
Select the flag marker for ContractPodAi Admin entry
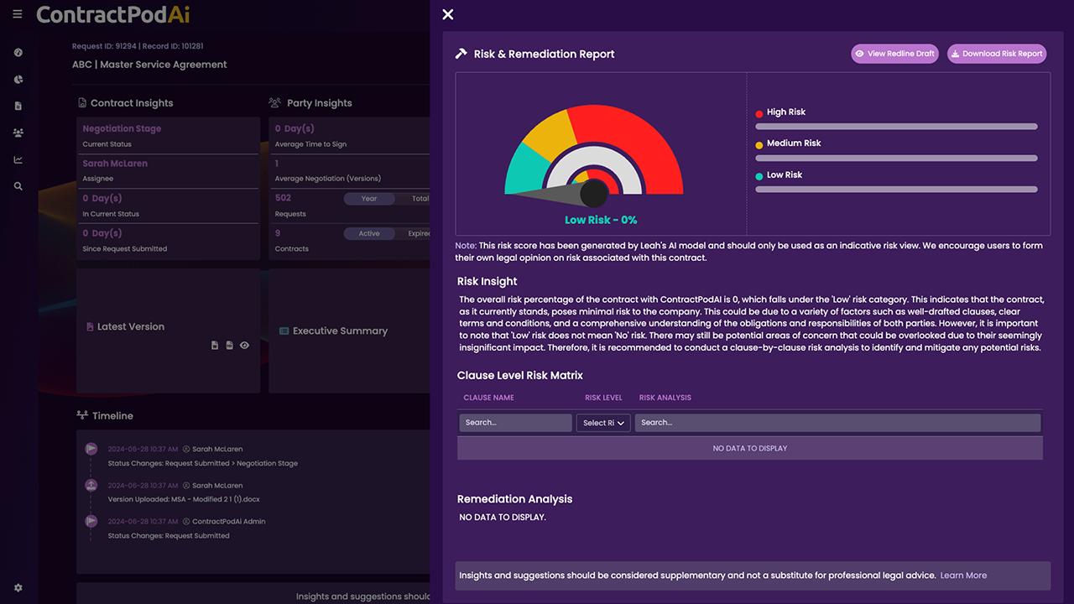pyautogui.click(x=91, y=522)
